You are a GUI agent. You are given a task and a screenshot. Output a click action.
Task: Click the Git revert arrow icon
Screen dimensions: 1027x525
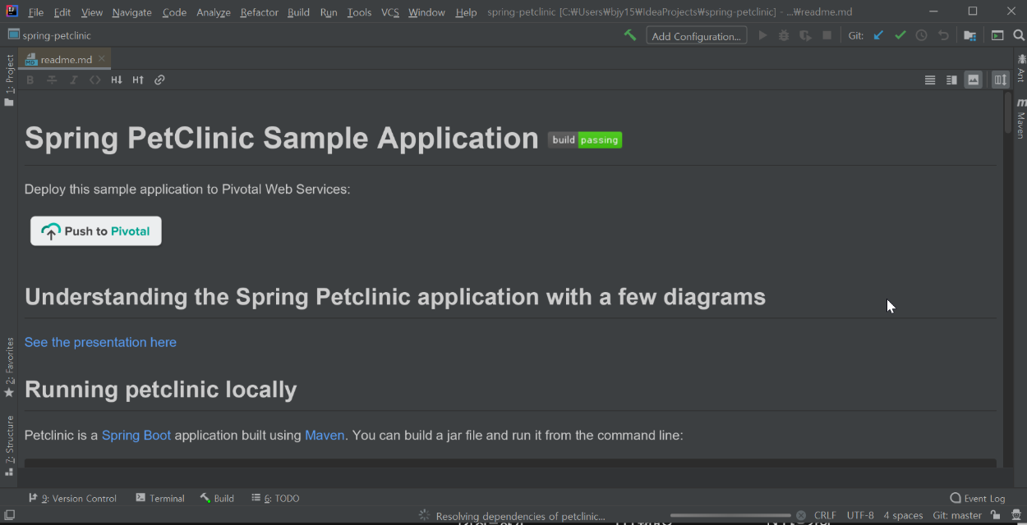pyautogui.click(x=943, y=35)
